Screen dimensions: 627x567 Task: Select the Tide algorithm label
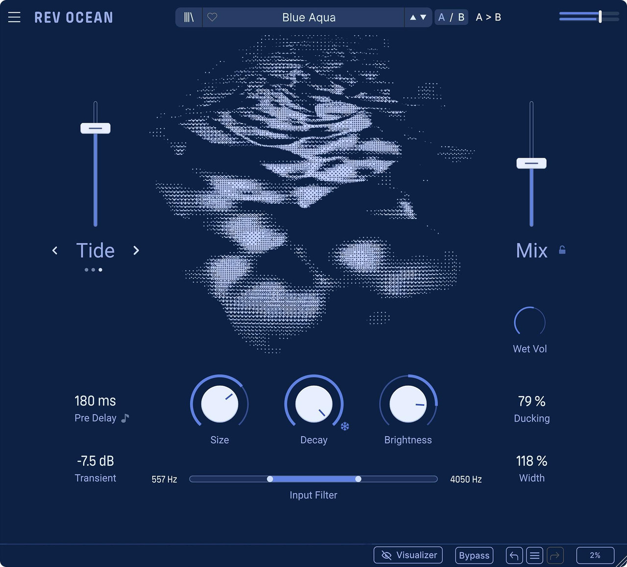(96, 250)
